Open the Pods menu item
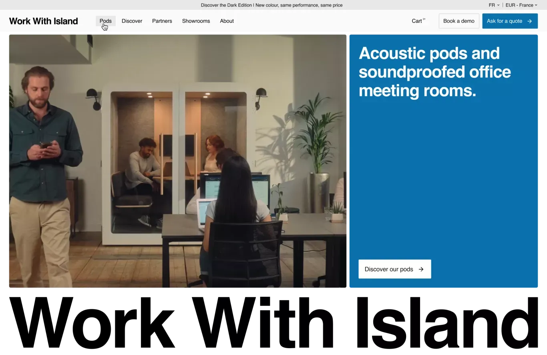Viewport: 547px width, 355px height. [x=106, y=21]
